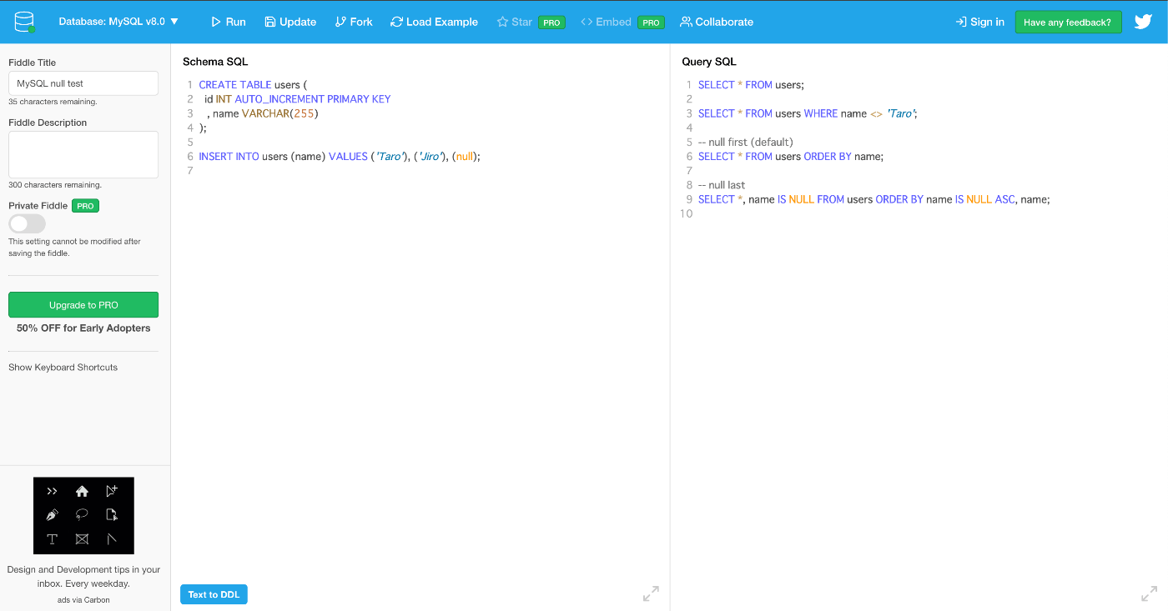Click the Schema SQL heading
The image size is (1168, 611).
pos(215,62)
